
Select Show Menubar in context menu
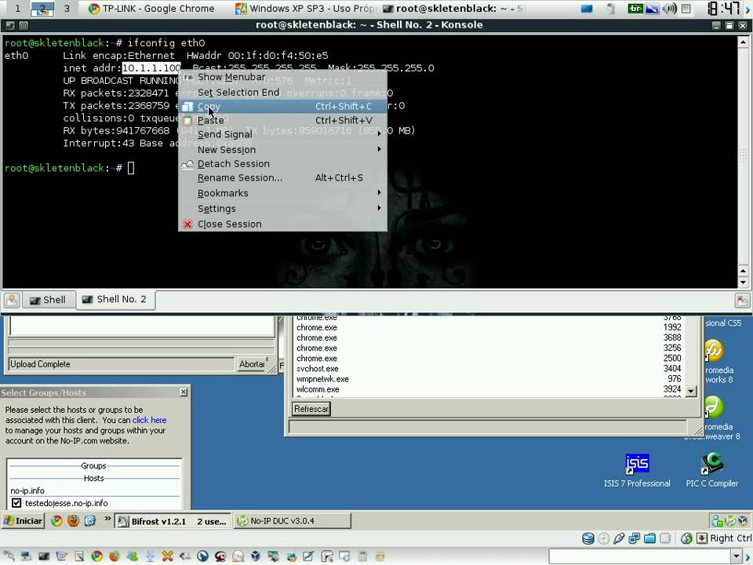[x=282, y=77]
